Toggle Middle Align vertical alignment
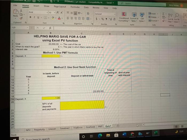 72,13
